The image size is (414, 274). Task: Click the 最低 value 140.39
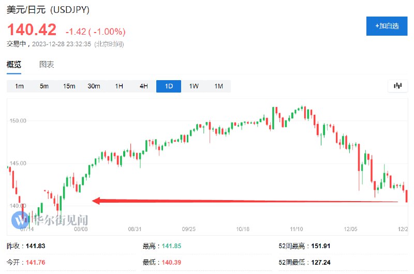click(171, 263)
